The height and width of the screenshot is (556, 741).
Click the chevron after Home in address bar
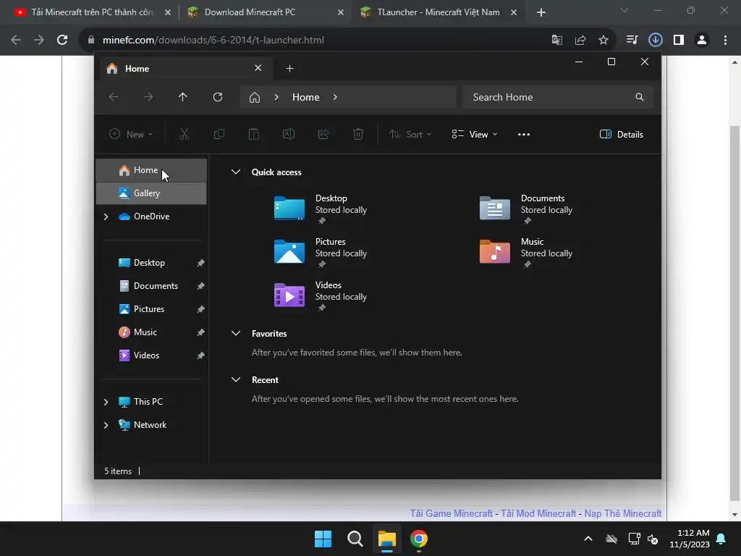(335, 97)
